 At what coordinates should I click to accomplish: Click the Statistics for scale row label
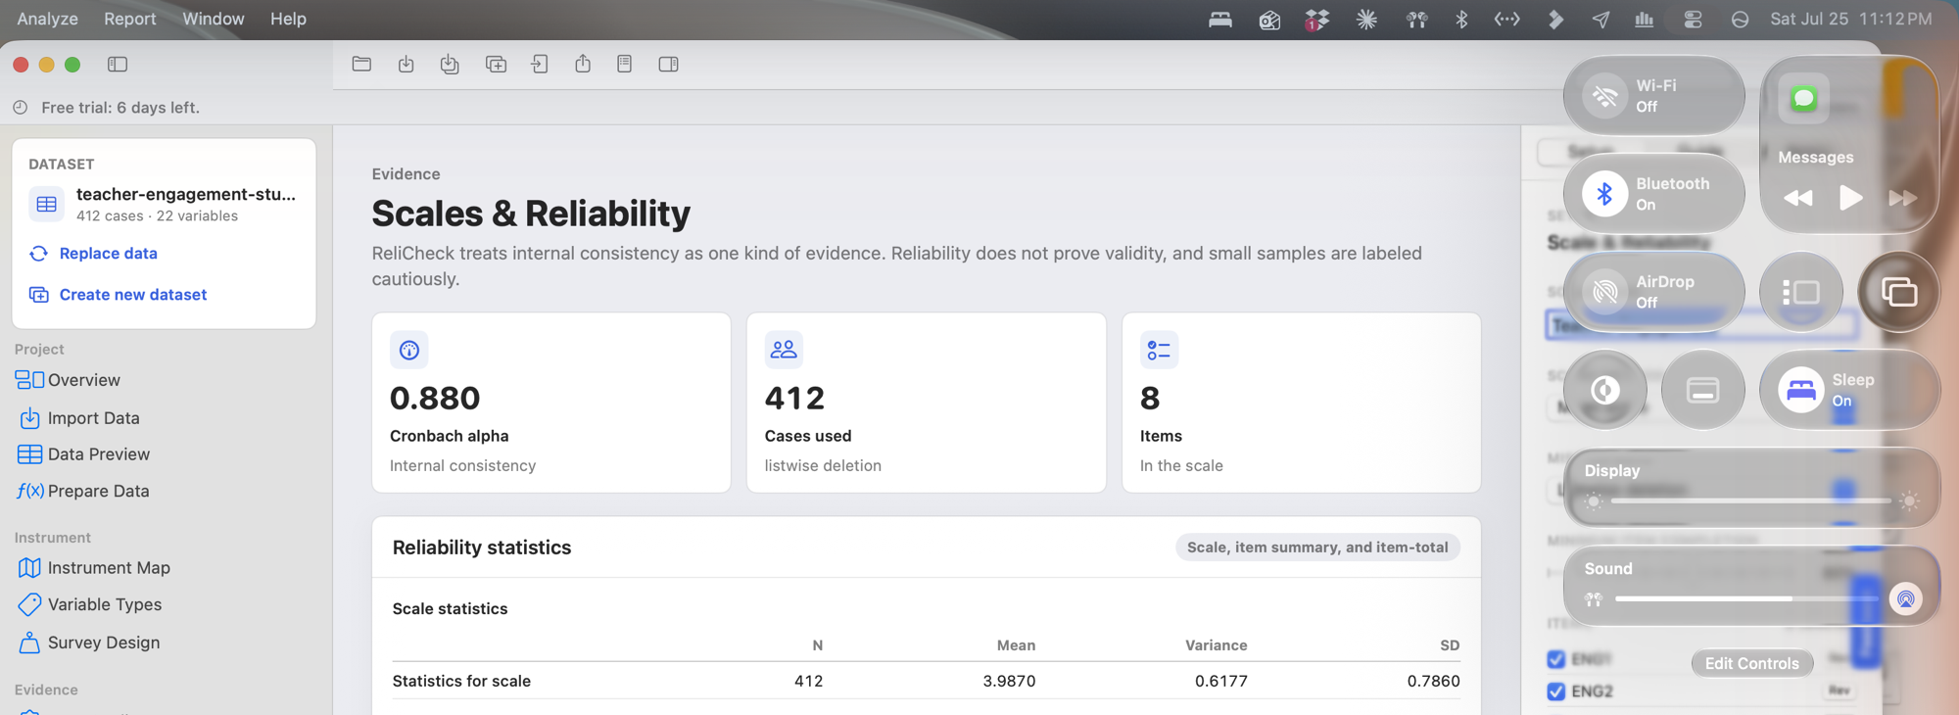click(x=461, y=681)
